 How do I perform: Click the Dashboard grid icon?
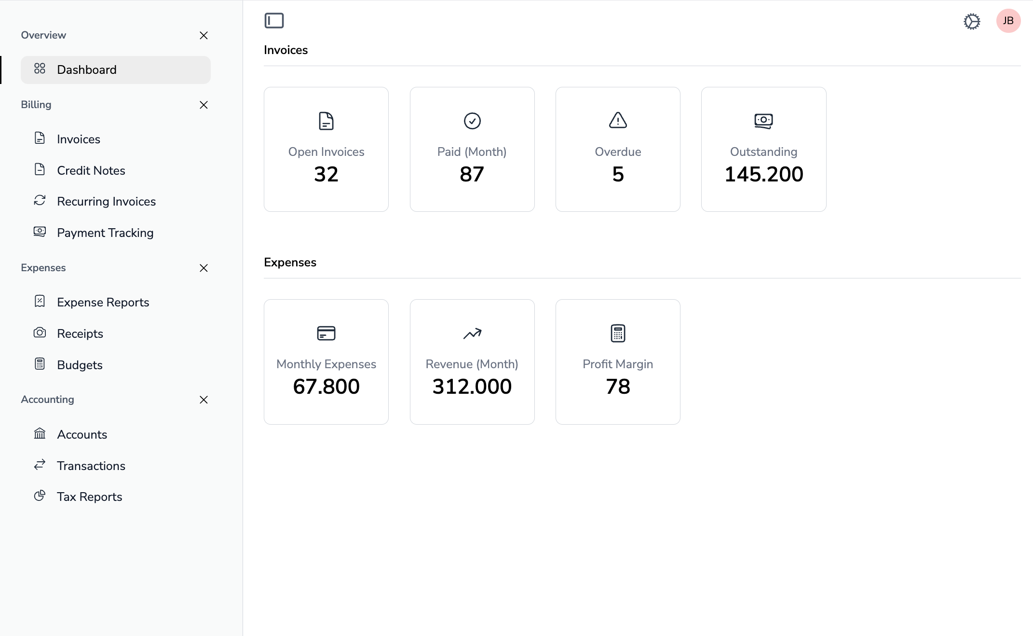point(40,69)
